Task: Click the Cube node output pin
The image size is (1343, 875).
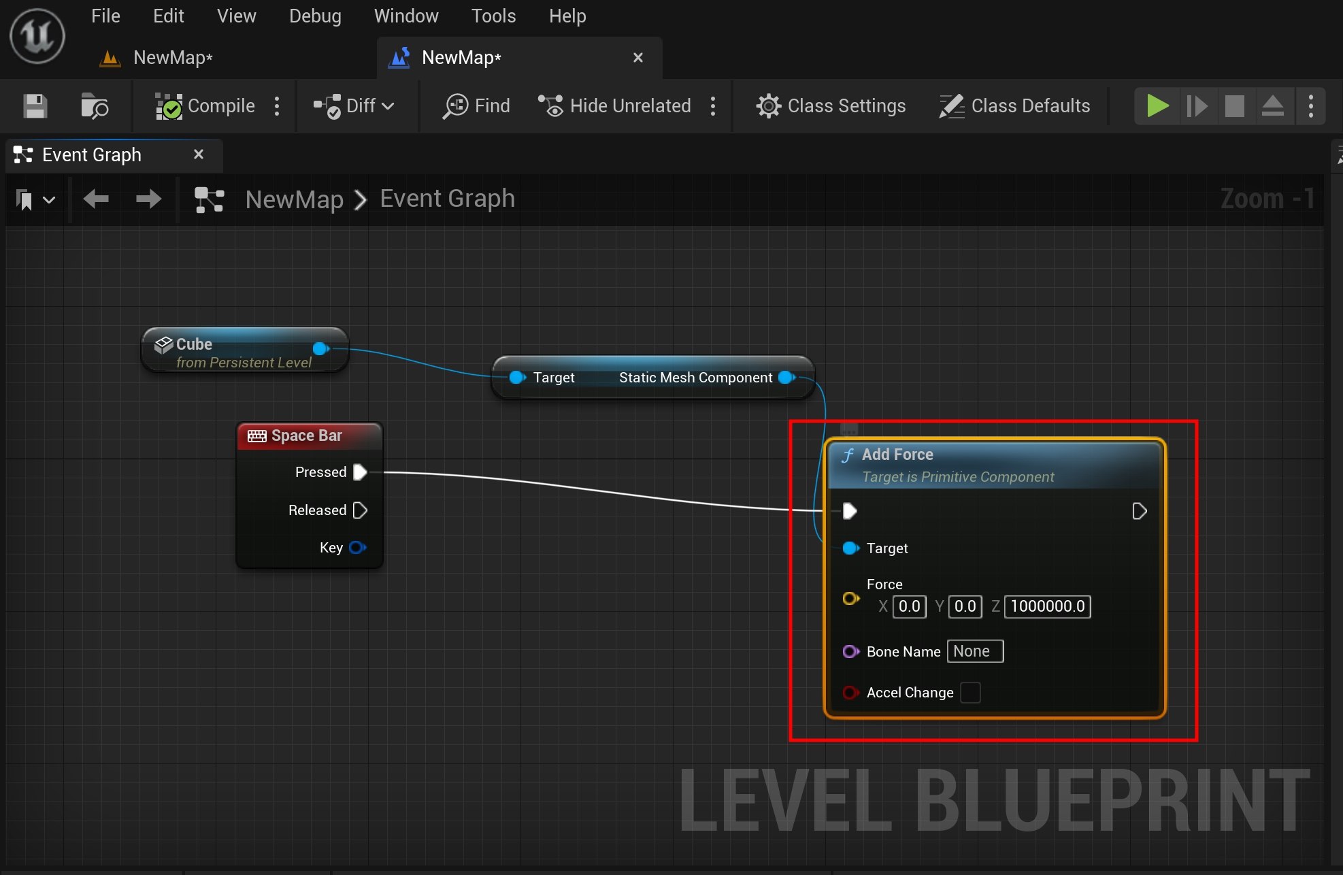Action: 321,349
